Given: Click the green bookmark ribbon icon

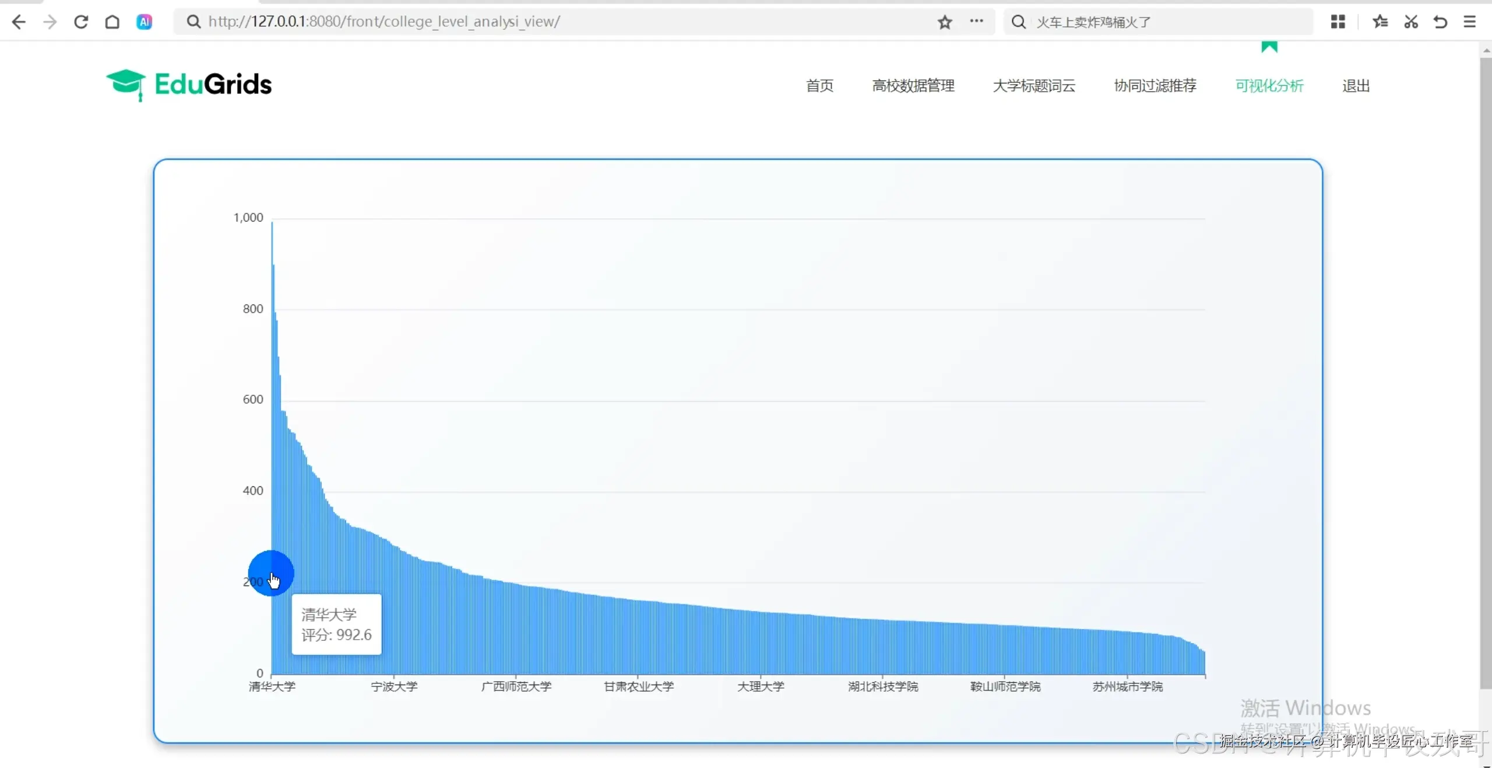Looking at the screenshot, I should point(1269,47).
